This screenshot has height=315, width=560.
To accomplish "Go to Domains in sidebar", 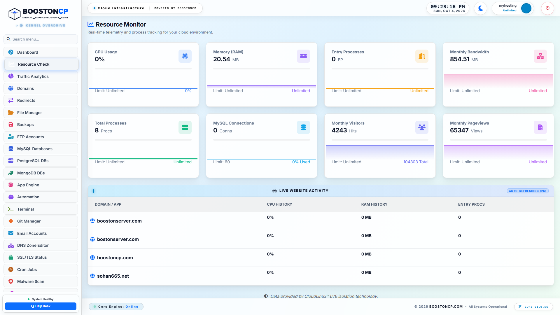I will click(41, 88).
